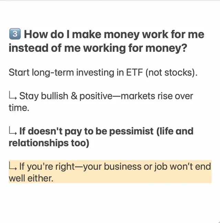220x223 pixels.
Task: Click the arrow icon before 'Stay bullish'
Action: pyautogui.click(x=13, y=96)
